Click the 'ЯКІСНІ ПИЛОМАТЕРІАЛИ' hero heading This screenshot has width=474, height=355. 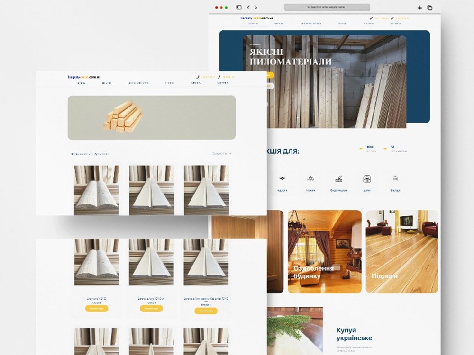click(x=291, y=57)
